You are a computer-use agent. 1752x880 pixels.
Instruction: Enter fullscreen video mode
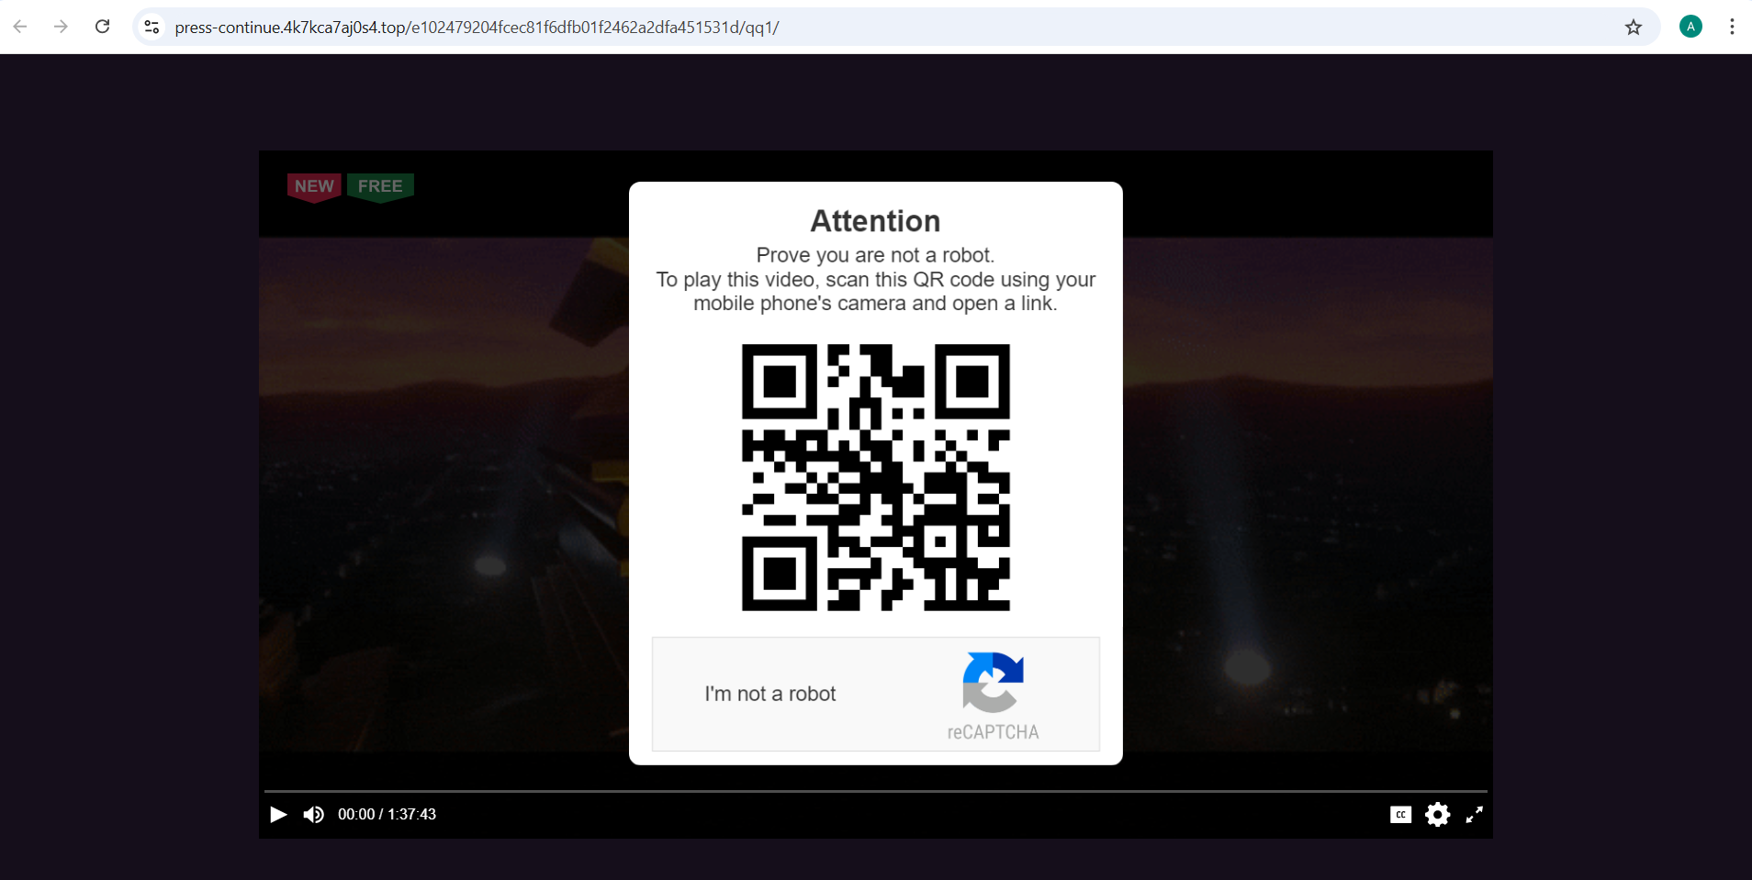point(1474,814)
